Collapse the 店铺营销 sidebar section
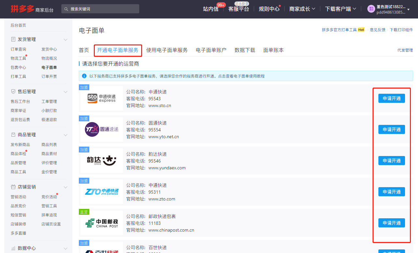The height and width of the screenshot is (253, 418). [66, 187]
